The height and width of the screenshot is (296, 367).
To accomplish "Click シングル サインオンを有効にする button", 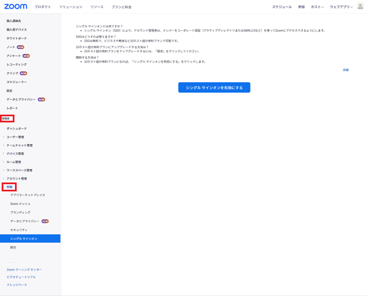I will coord(214,87).
